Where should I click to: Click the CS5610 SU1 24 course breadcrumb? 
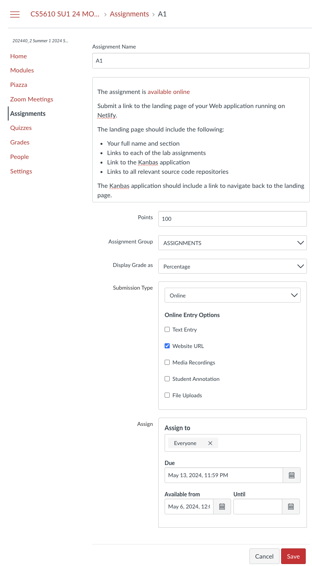[x=65, y=14]
